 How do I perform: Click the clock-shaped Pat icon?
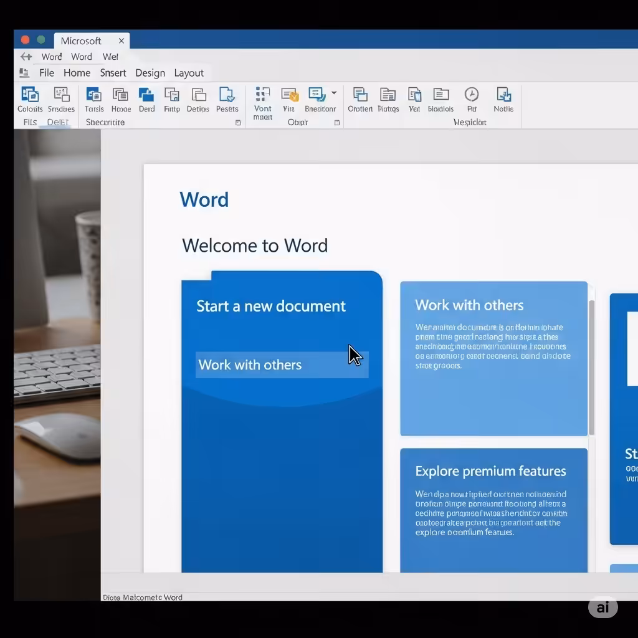[472, 95]
